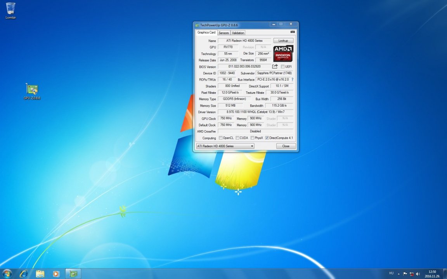
Task: Open Windows Media Player from taskbar
Action: pos(56,274)
